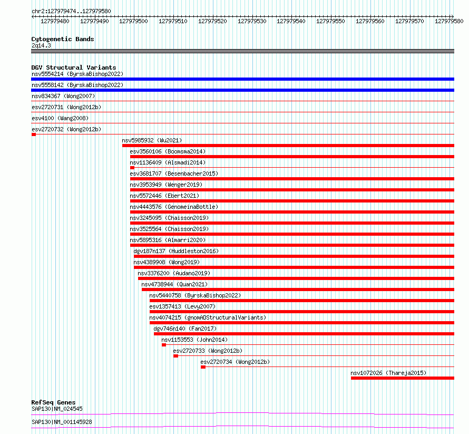Click the red bar under nsv1072026 (Thareja2015)

pyautogui.click(x=403, y=378)
